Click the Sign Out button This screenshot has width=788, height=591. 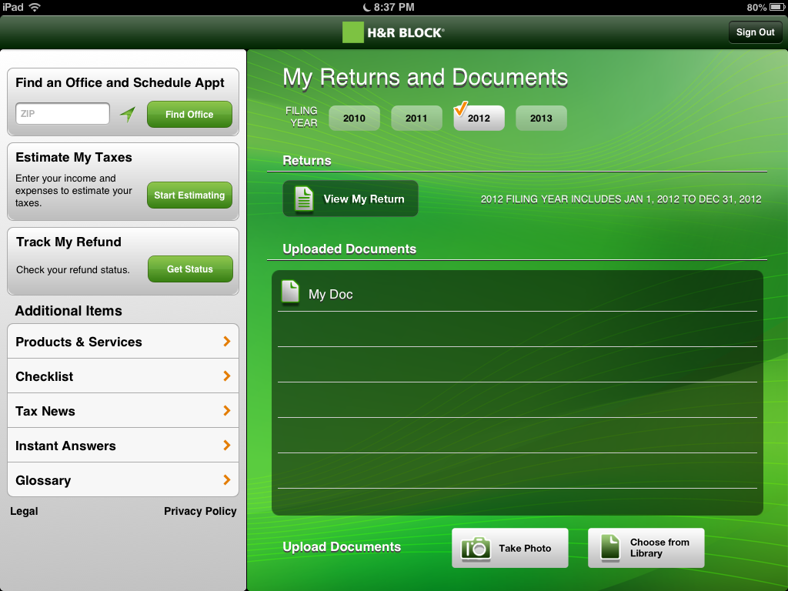coord(755,32)
